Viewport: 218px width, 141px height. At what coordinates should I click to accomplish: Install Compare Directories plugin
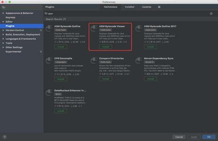pos(106,79)
